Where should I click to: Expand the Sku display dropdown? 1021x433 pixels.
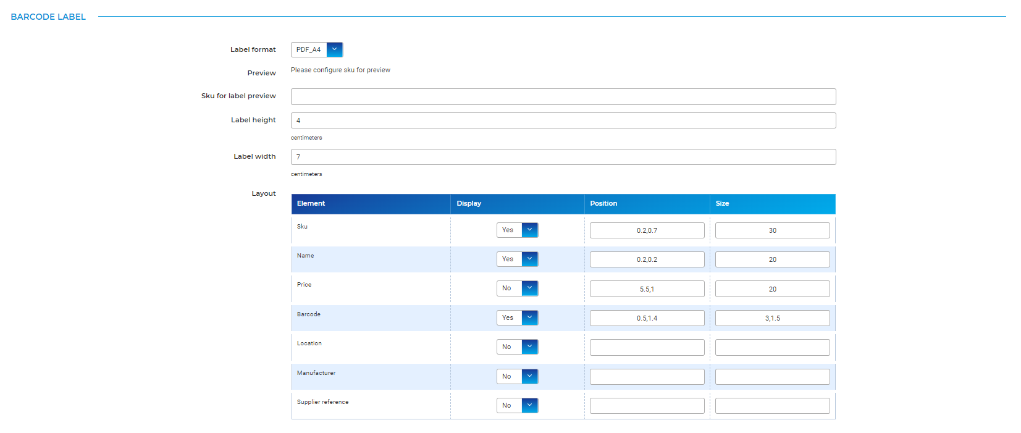point(517,230)
